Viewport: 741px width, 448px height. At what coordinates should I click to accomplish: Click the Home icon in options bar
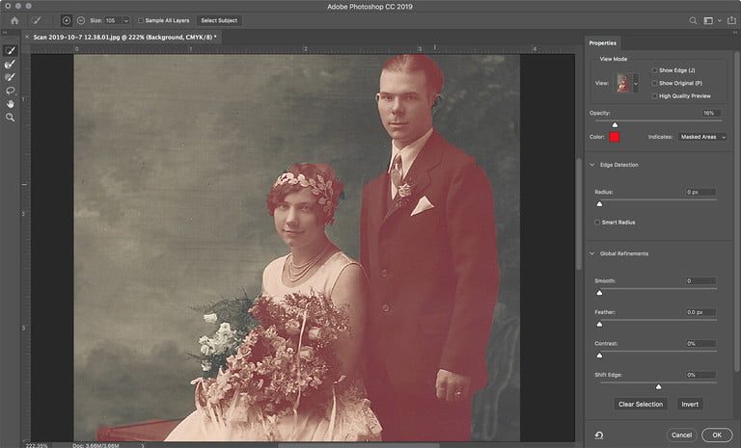tap(14, 20)
